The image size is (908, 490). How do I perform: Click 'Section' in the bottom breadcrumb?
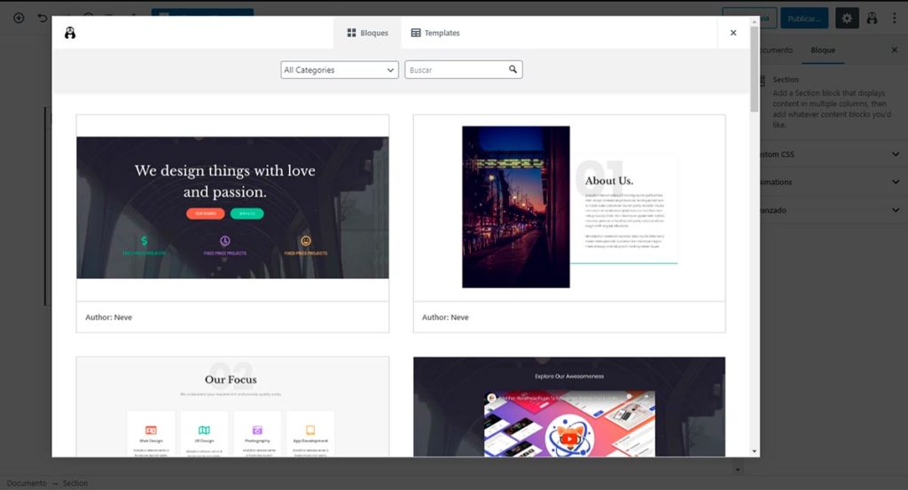click(75, 483)
